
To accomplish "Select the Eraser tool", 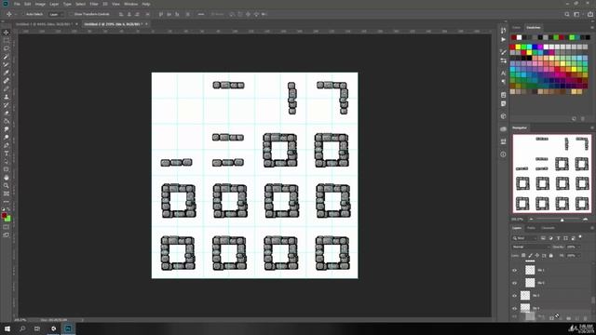I will coord(7,114).
